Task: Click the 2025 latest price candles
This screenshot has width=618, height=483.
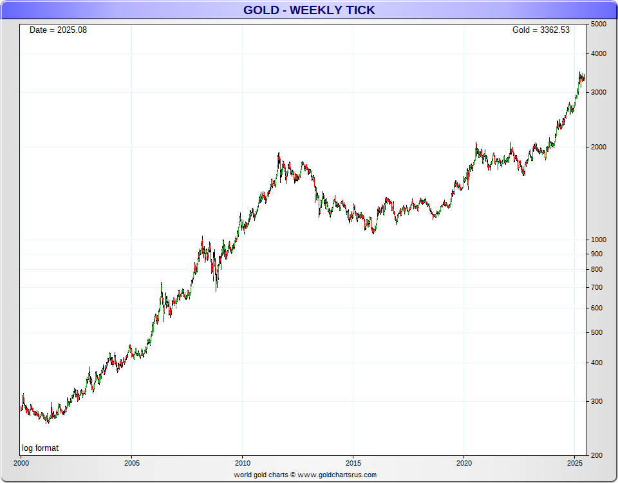Action: (582, 78)
